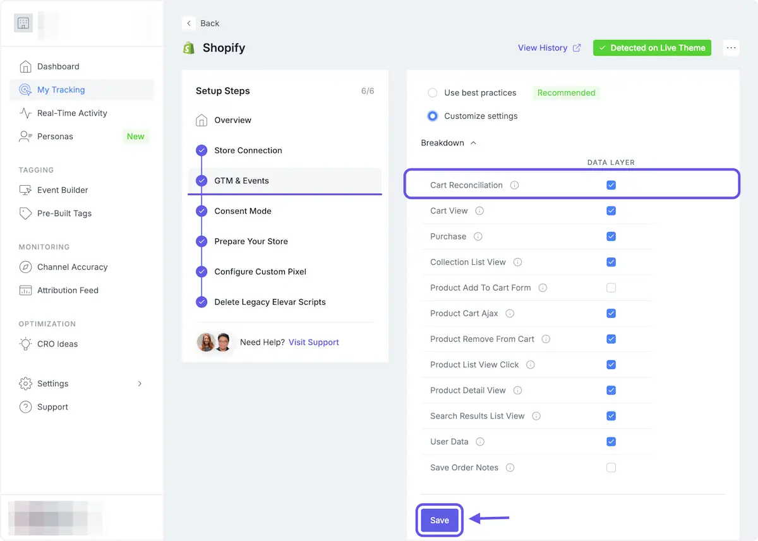Screen dimensions: 758x541
Task: Click the Back arrow icon
Action: click(x=189, y=23)
